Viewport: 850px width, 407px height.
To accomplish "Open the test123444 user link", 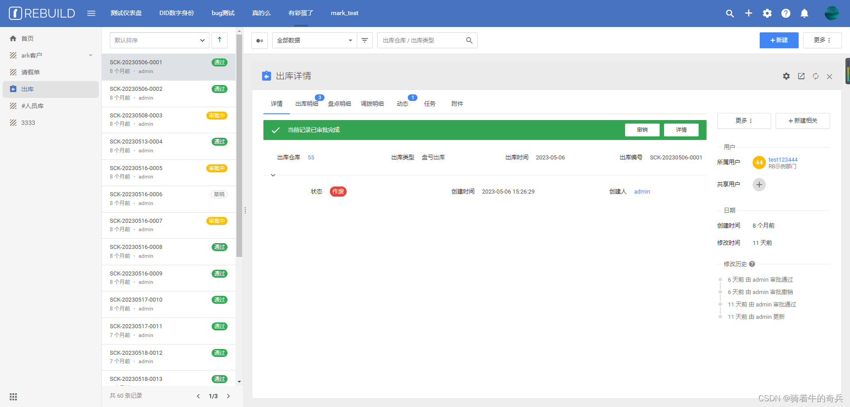I will pyautogui.click(x=783, y=160).
